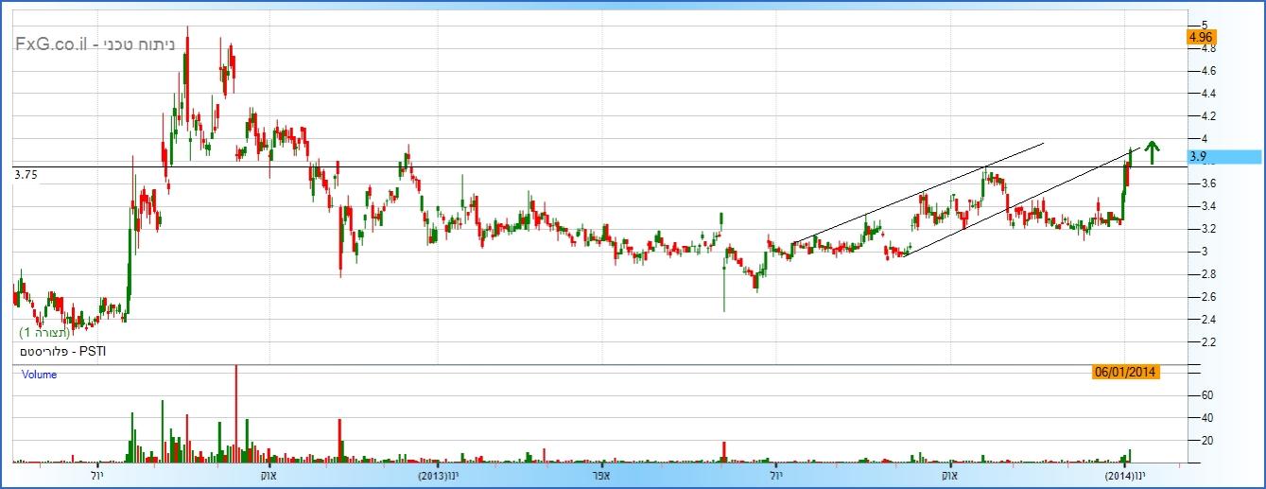Click the green upward arrow annotation
Image resolution: width=1266 pixels, height=489 pixels.
click(1152, 152)
